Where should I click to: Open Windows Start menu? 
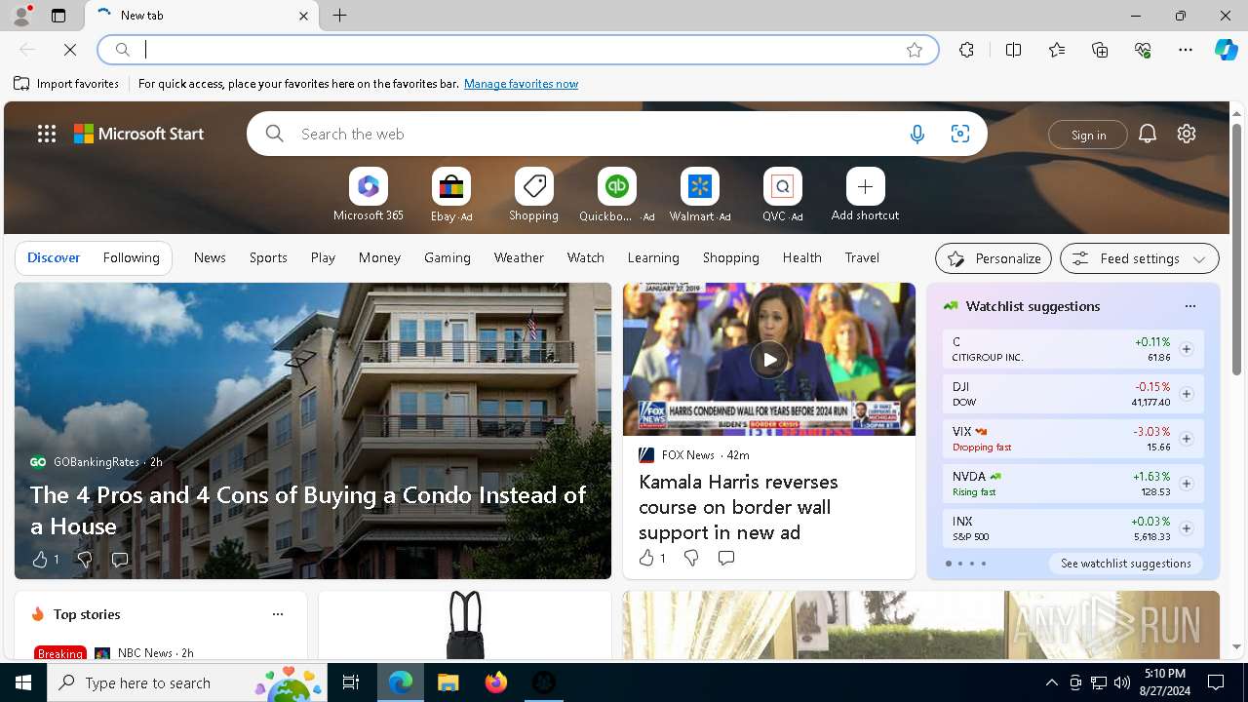tap(23, 682)
